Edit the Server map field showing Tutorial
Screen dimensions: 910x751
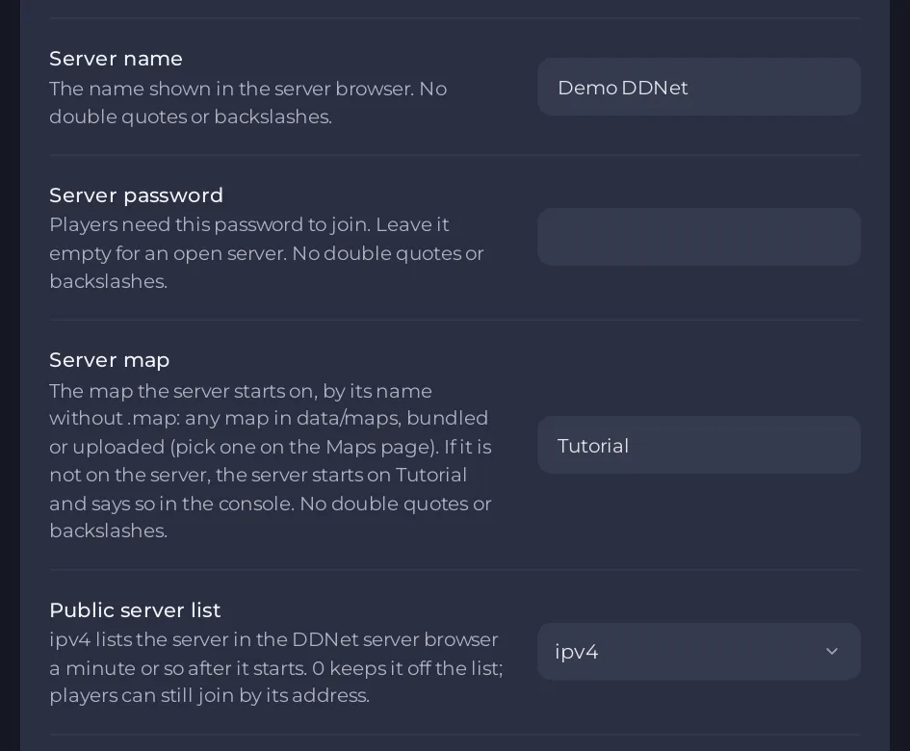pos(699,445)
